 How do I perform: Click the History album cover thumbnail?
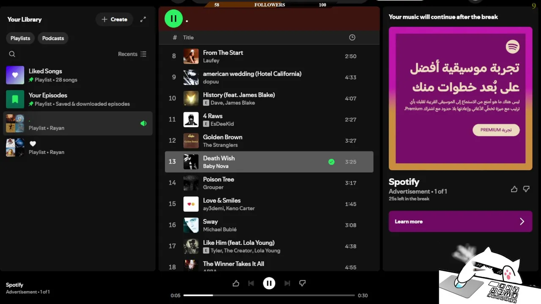[191, 98]
